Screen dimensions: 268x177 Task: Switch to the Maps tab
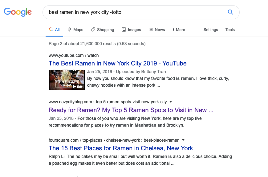tap(75, 30)
